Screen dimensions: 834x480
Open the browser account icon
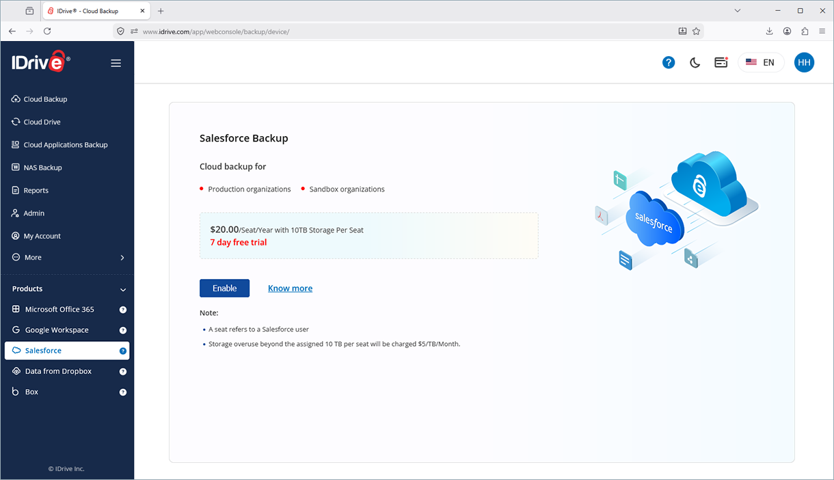tap(787, 31)
